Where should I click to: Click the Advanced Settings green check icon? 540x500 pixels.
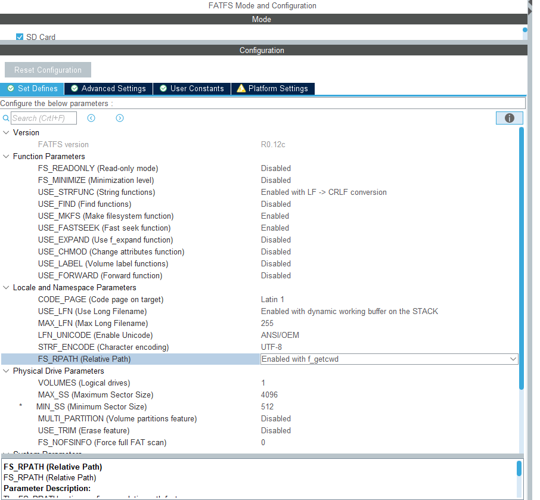pyautogui.click(x=75, y=89)
